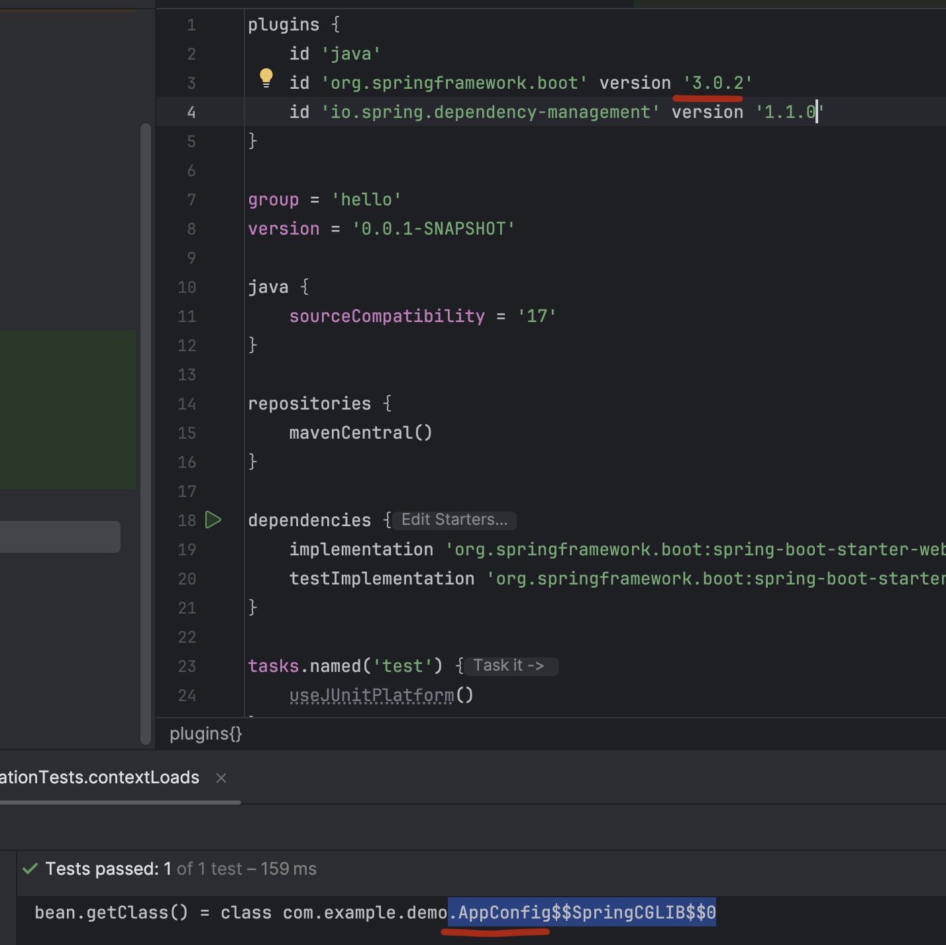Click the green test passed checkmark icon

pos(30,869)
